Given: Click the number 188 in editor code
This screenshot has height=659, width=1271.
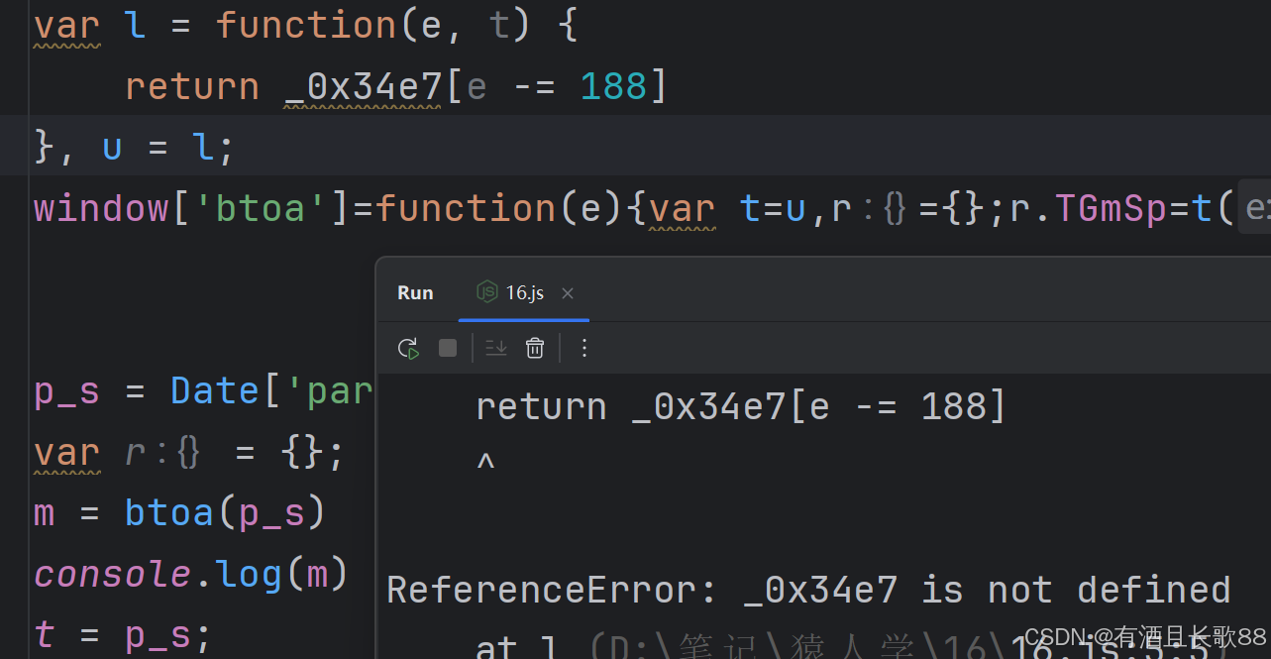Looking at the screenshot, I should tap(613, 87).
